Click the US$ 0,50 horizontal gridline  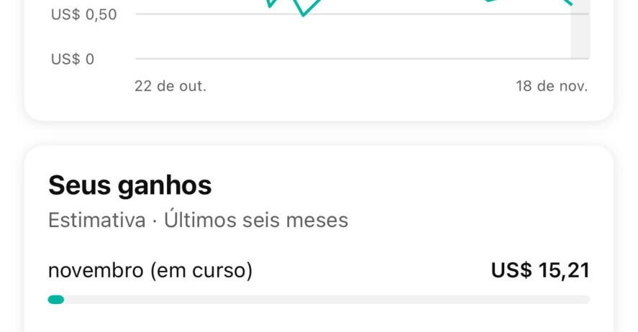[x=396, y=14]
